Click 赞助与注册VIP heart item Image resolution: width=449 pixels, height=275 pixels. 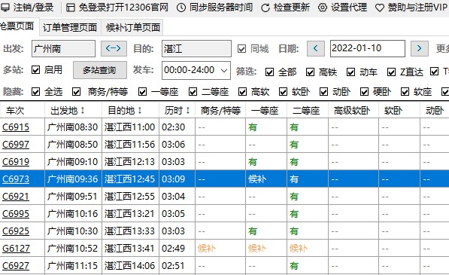tap(411, 8)
